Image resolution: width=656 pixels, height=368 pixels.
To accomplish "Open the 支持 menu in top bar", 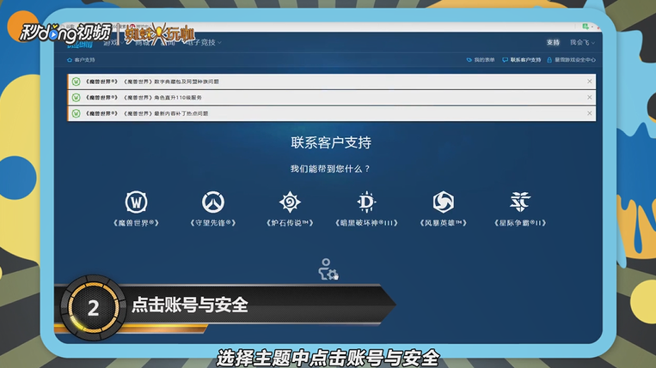I will [x=553, y=42].
